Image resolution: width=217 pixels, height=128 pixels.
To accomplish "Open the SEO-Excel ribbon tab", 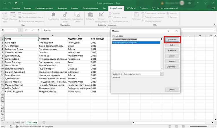I will pos(131,8).
